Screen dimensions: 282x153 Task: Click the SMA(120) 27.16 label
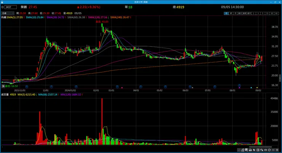98,18
